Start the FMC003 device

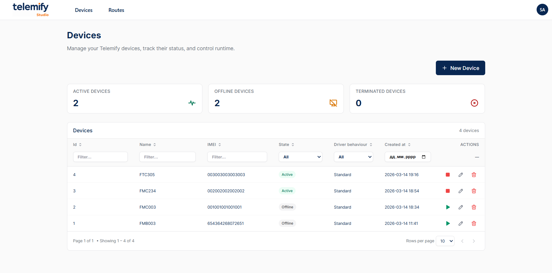coord(448,207)
